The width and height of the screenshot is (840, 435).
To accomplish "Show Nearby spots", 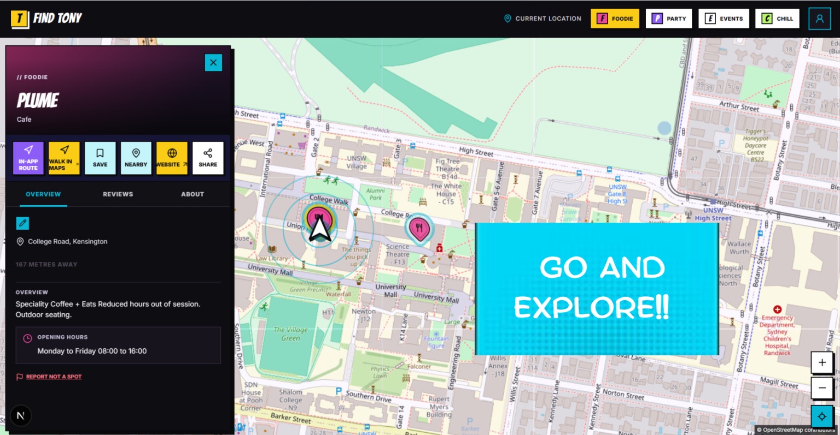I will [136, 158].
